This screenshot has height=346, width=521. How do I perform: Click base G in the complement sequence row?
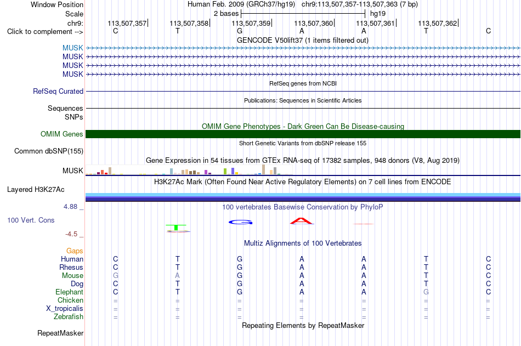click(240, 31)
